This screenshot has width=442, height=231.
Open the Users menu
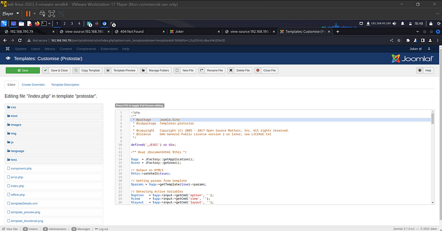pos(35,49)
